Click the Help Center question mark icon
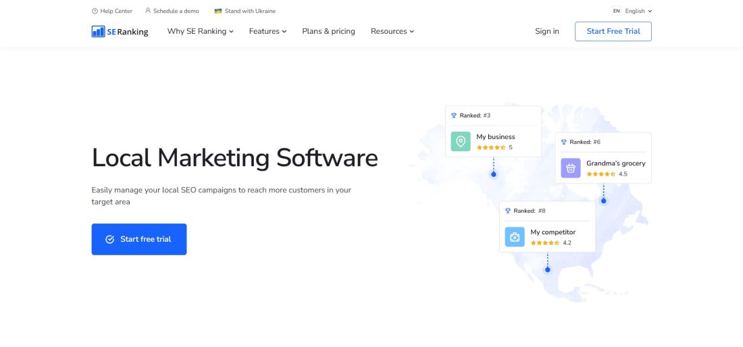Image resolution: width=743 pixels, height=347 pixels. pyautogui.click(x=95, y=11)
